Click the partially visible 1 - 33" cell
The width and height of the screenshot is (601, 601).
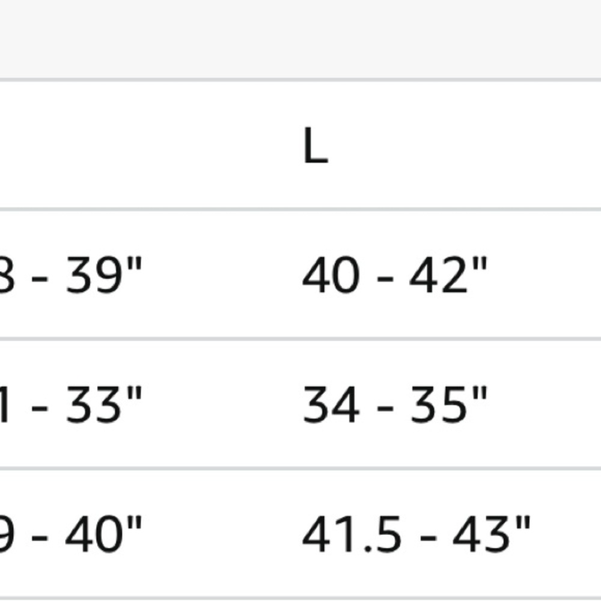[x=71, y=404]
